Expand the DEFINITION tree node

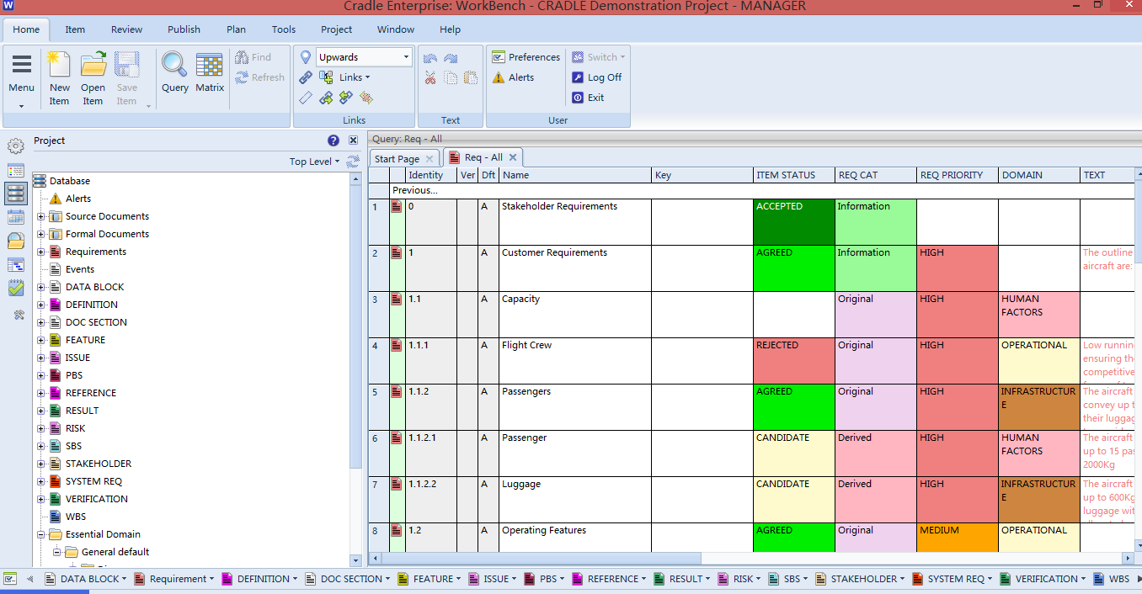point(41,305)
